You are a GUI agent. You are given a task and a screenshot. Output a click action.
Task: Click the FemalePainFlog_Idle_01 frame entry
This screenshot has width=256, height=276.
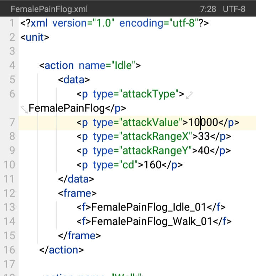pos(149,207)
